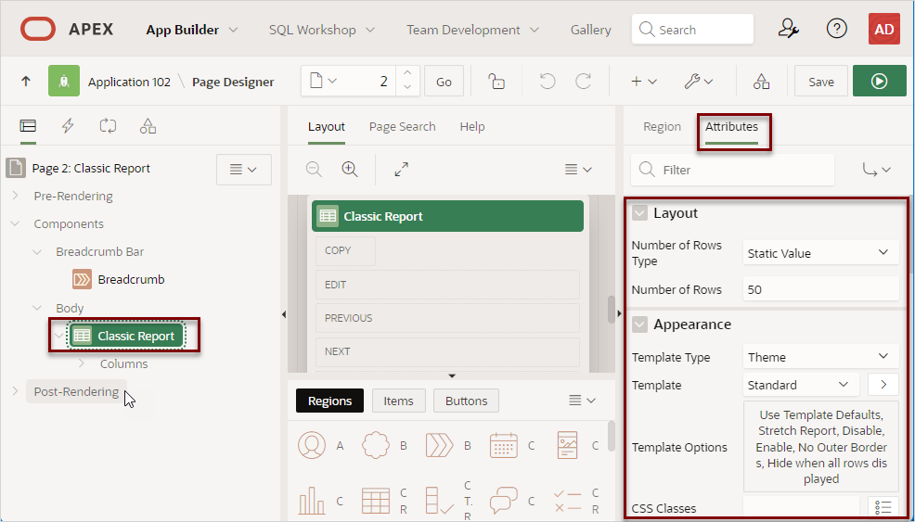Show the Items gallery tab
Image resolution: width=915 pixels, height=522 pixels.
click(x=398, y=401)
